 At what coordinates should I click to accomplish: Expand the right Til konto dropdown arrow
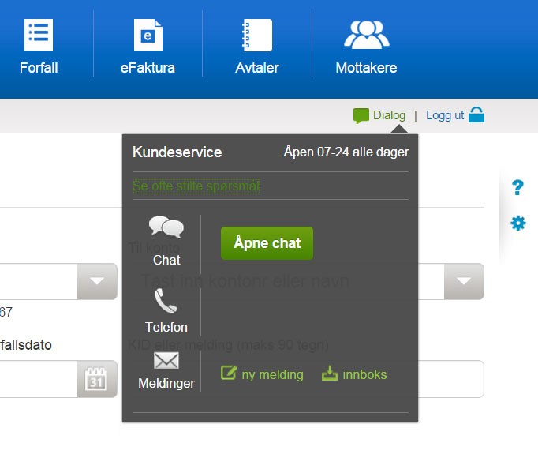pyautogui.click(x=464, y=281)
